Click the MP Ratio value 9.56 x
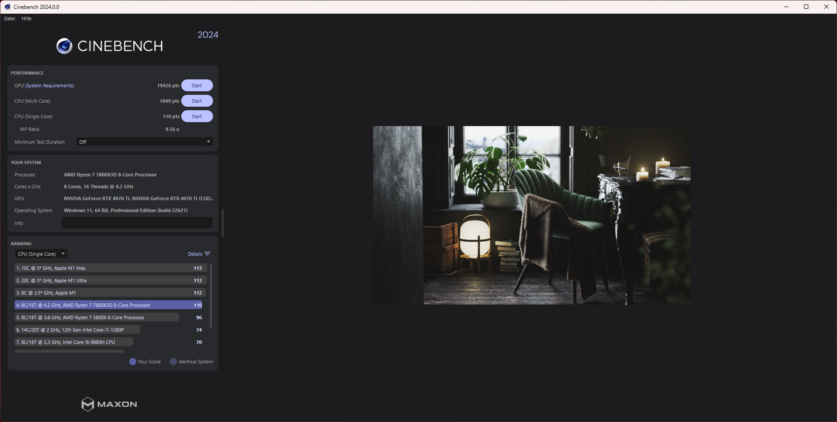This screenshot has height=422, width=837. (172, 129)
